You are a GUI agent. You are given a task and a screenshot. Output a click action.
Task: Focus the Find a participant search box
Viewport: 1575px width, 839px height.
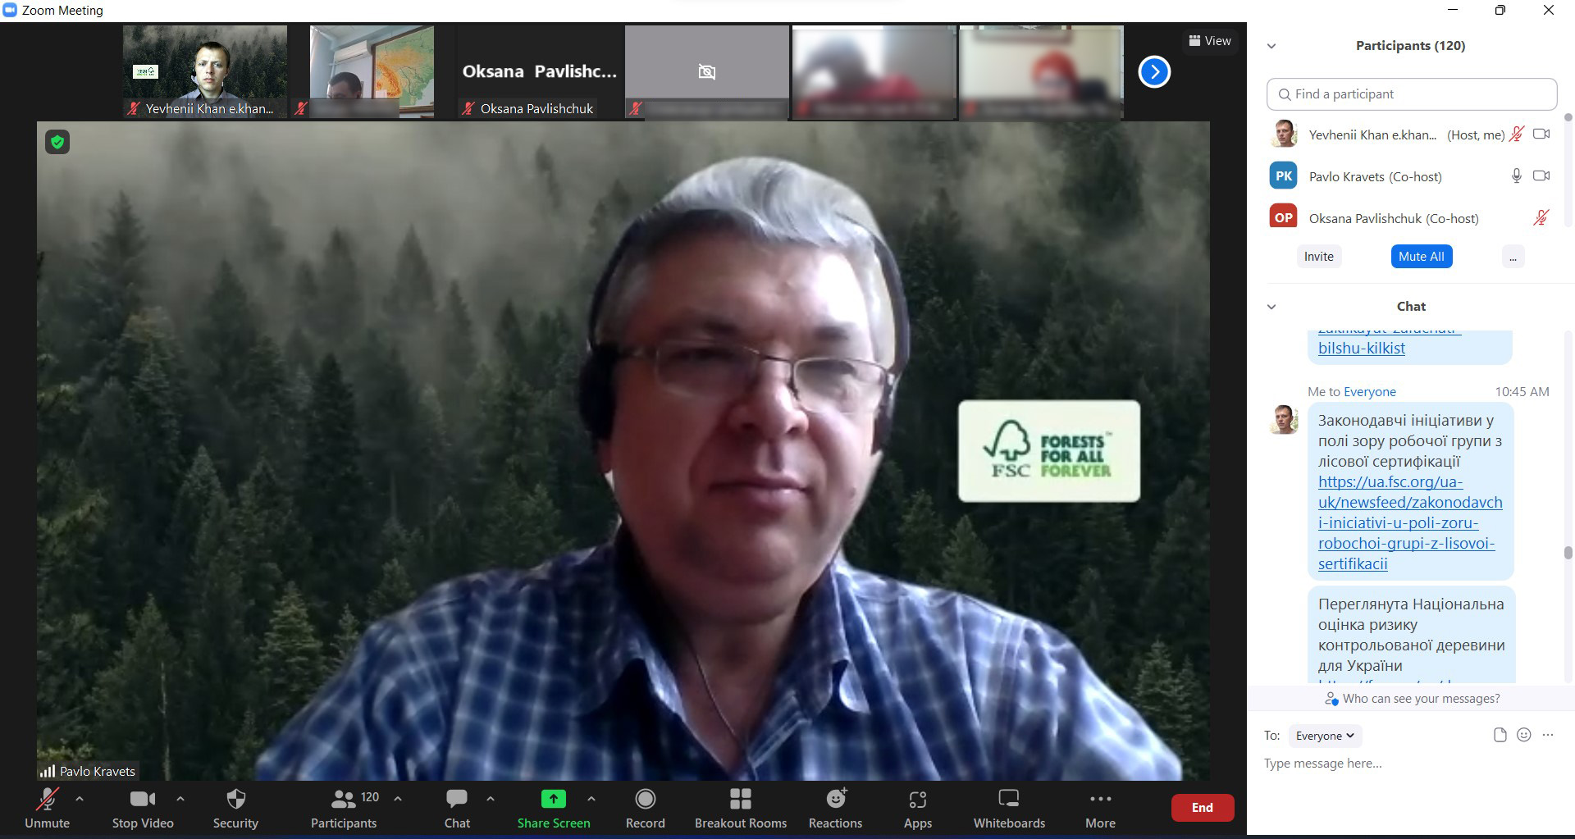[1412, 94]
